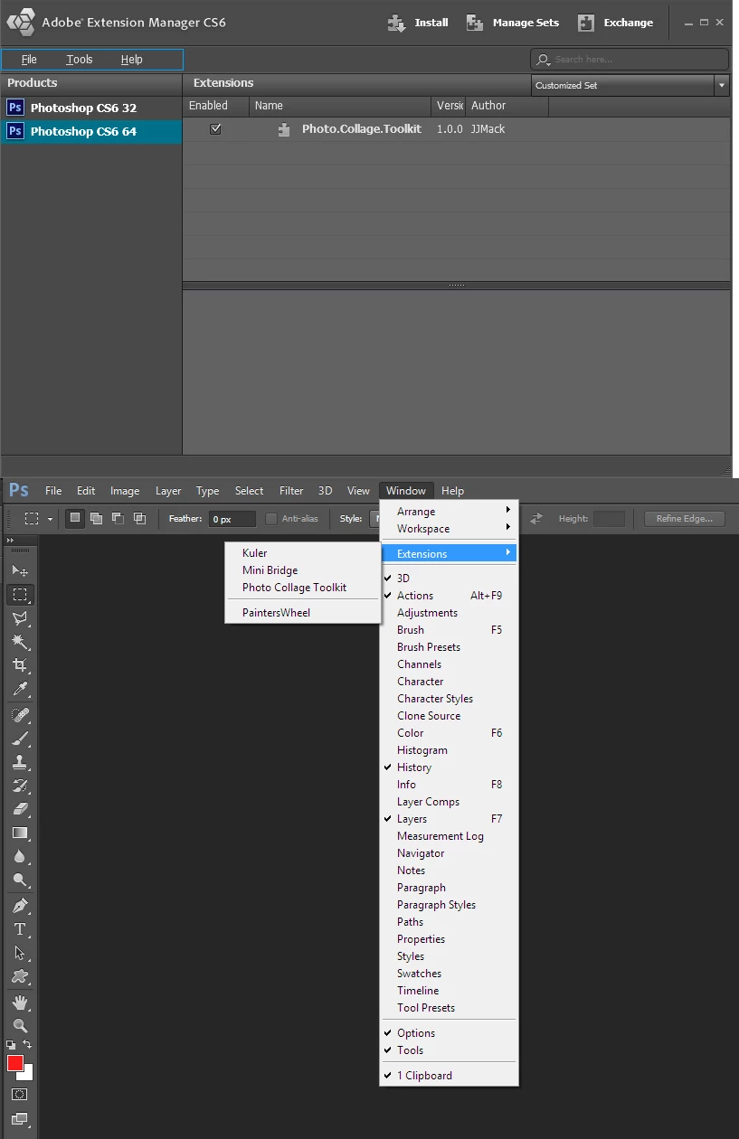Viewport: 739px width, 1139px height.
Task: Select the Polygonal Lasso tool
Action: tap(20, 618)
